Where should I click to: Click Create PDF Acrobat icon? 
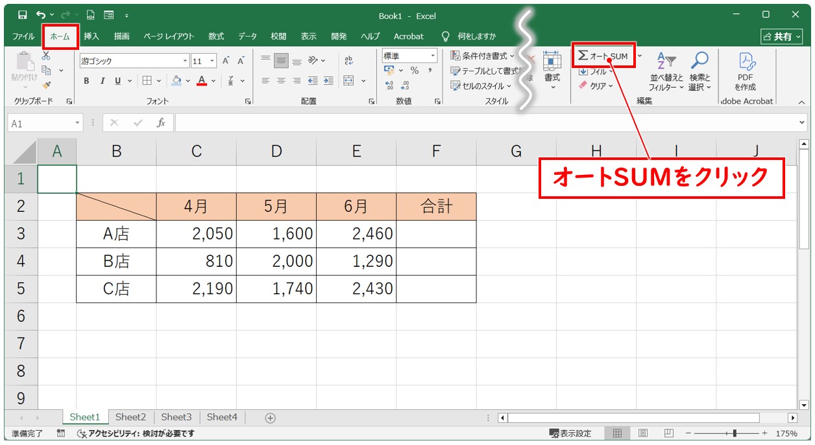(745, 71)
